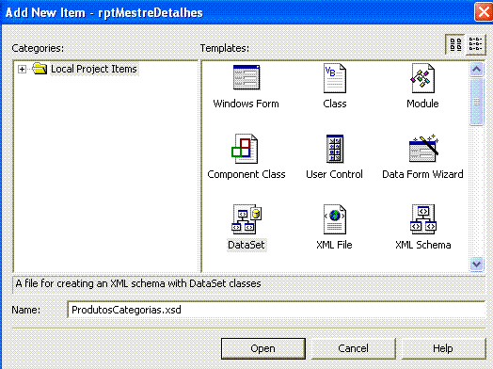Click the 'User Control' label text
This screenshot has width=493, height=369.
pos(334,174)
